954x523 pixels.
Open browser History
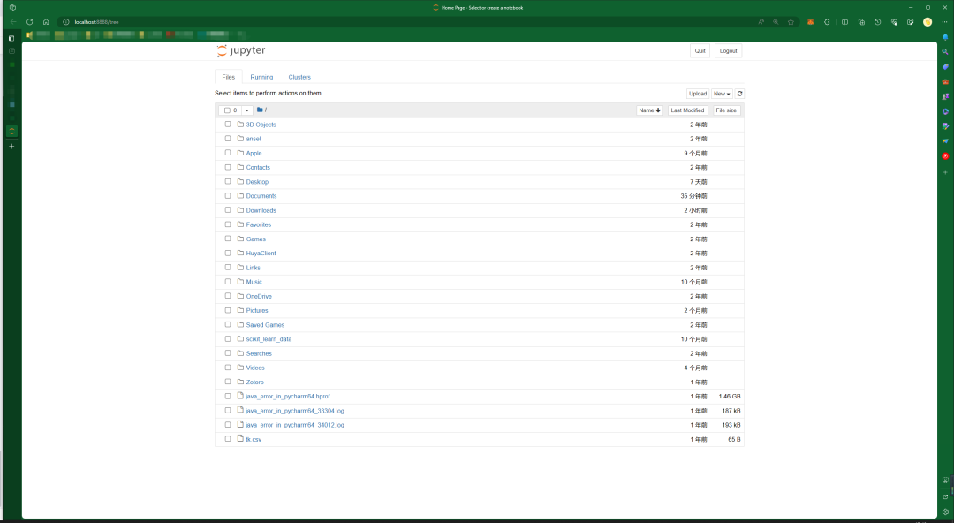coord(877,22)
